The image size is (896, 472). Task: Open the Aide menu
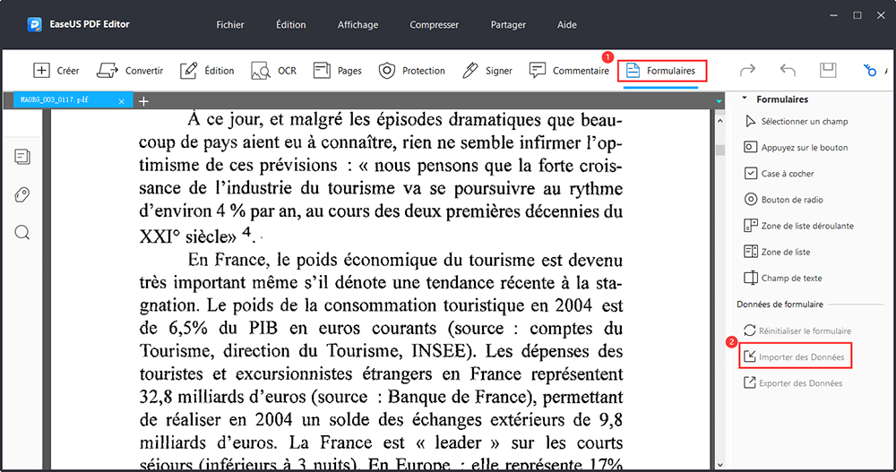point(567,24)
